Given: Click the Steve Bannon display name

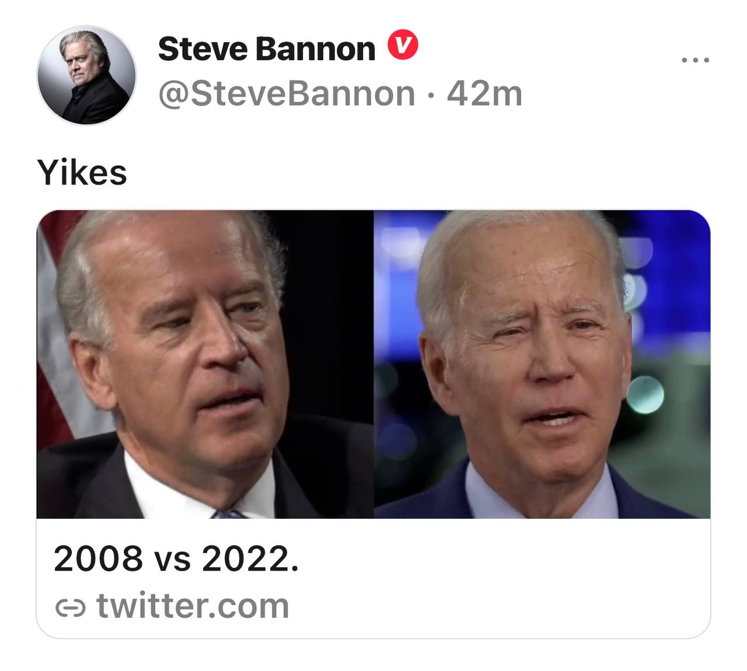Looking at the screenshot, I should (x=266, y=48).
